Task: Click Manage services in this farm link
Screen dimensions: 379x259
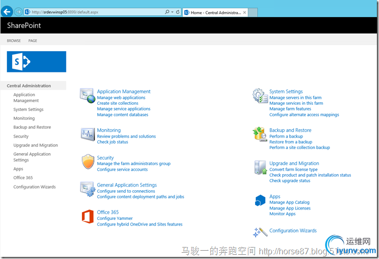Action: (x=296, y=103)
